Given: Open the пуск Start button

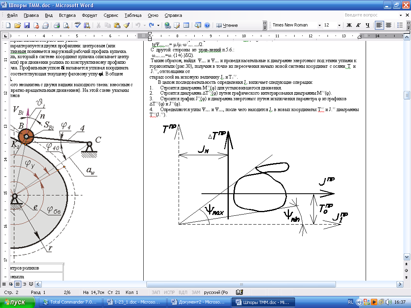Looking at the screenshot, I should [17, 302].
